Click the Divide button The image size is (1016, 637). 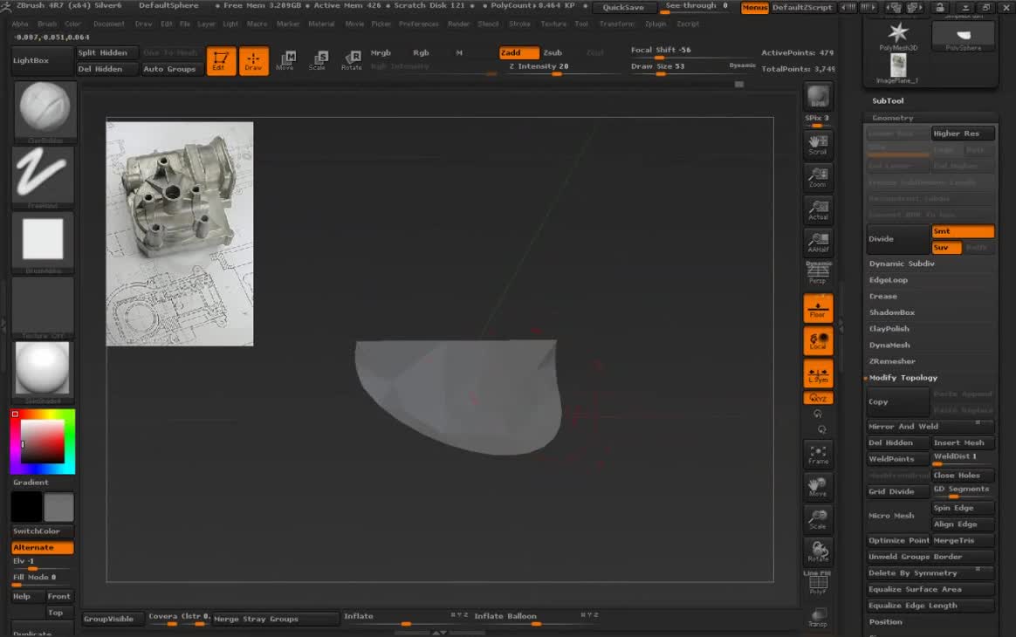898,239
